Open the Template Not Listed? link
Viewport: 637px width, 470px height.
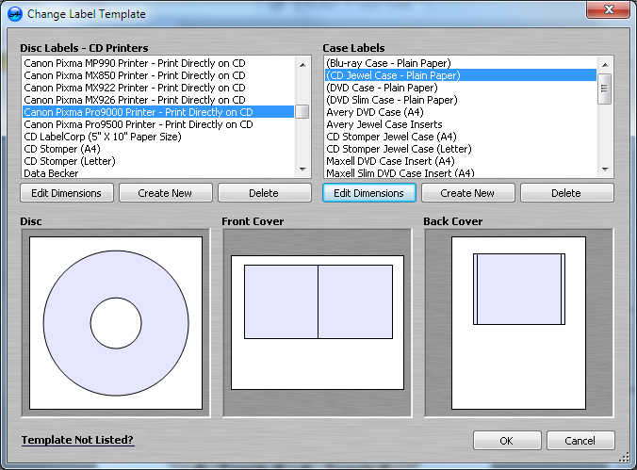tap(77, 440)
